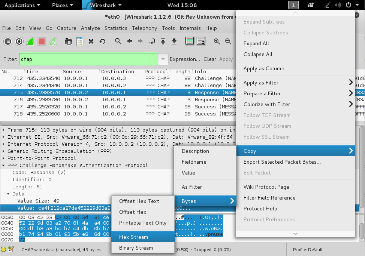
Task: Select Offset Hex Text option
Action: coord(143,201)
